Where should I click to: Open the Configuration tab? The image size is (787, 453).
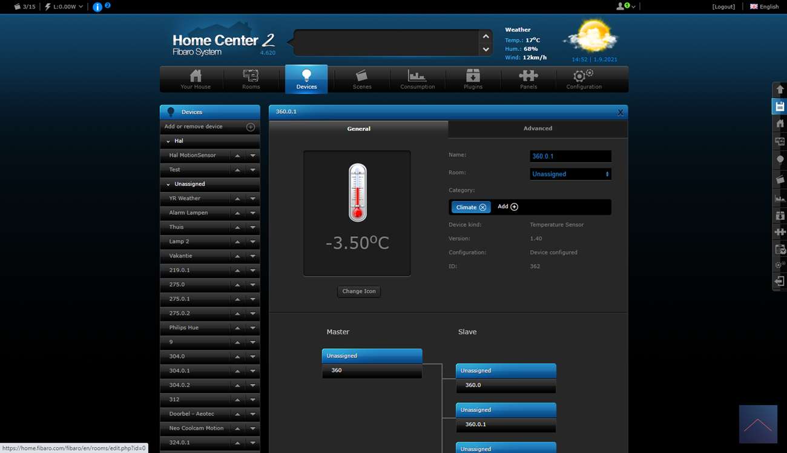(584, 79)
